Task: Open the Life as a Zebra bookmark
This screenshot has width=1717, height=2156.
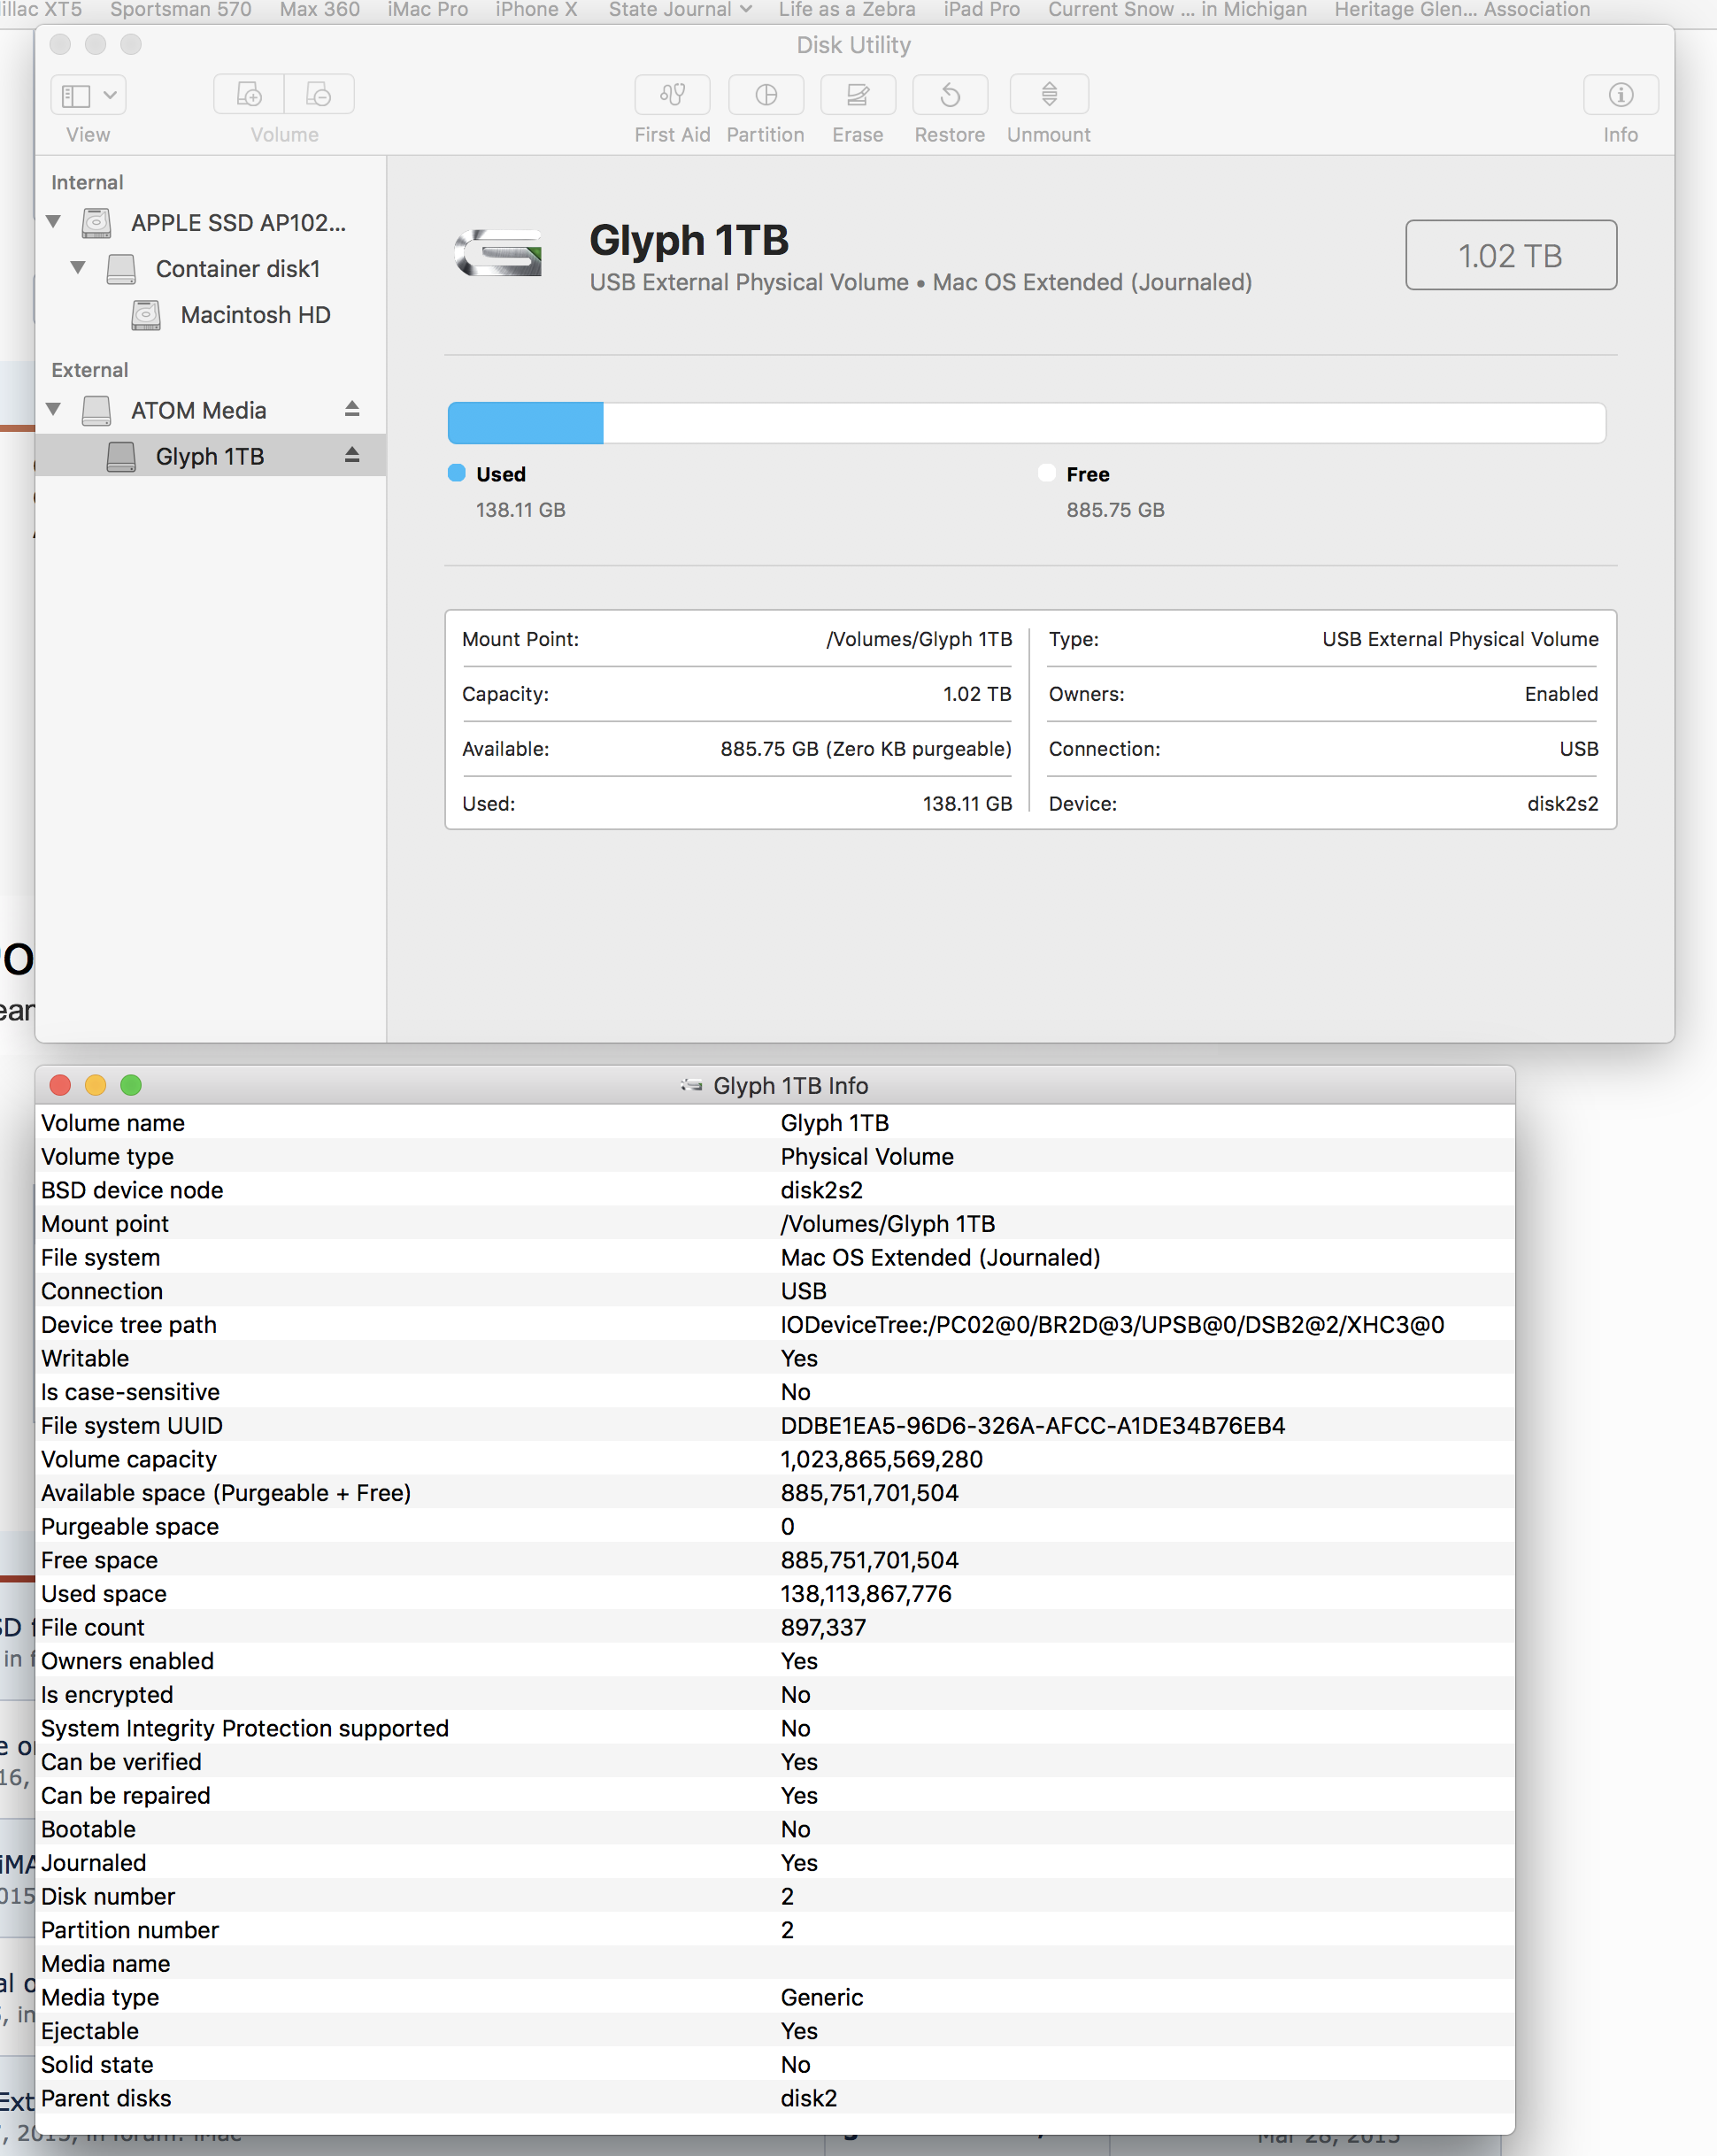Action: (x=847, y=10)
